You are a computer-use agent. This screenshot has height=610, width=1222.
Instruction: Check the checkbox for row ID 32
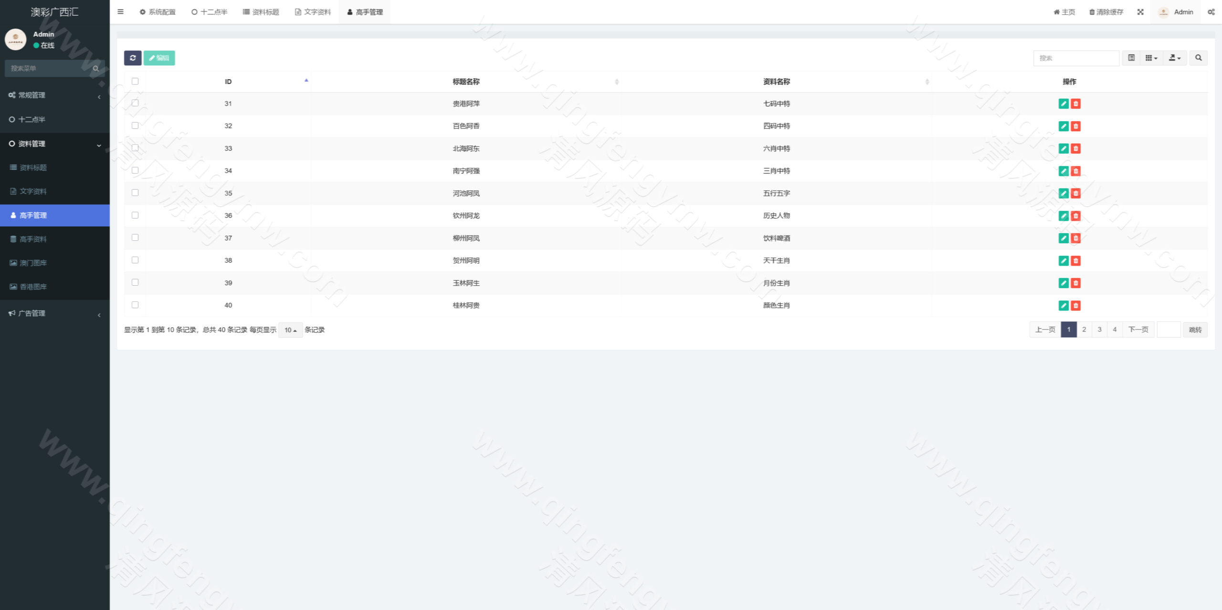coord(135,125)
